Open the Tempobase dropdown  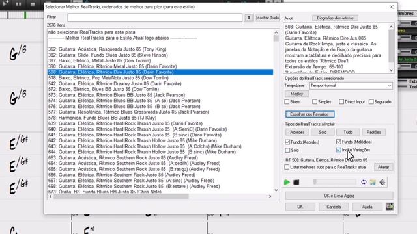click(x=351, y=86)
